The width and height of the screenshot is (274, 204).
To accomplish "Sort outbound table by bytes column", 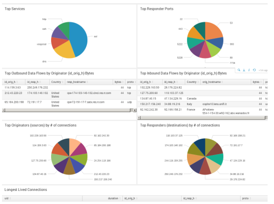I will [x=119, y=82].
